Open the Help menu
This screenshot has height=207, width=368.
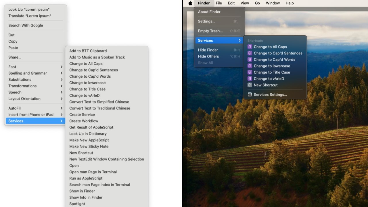tap(290, 3)
